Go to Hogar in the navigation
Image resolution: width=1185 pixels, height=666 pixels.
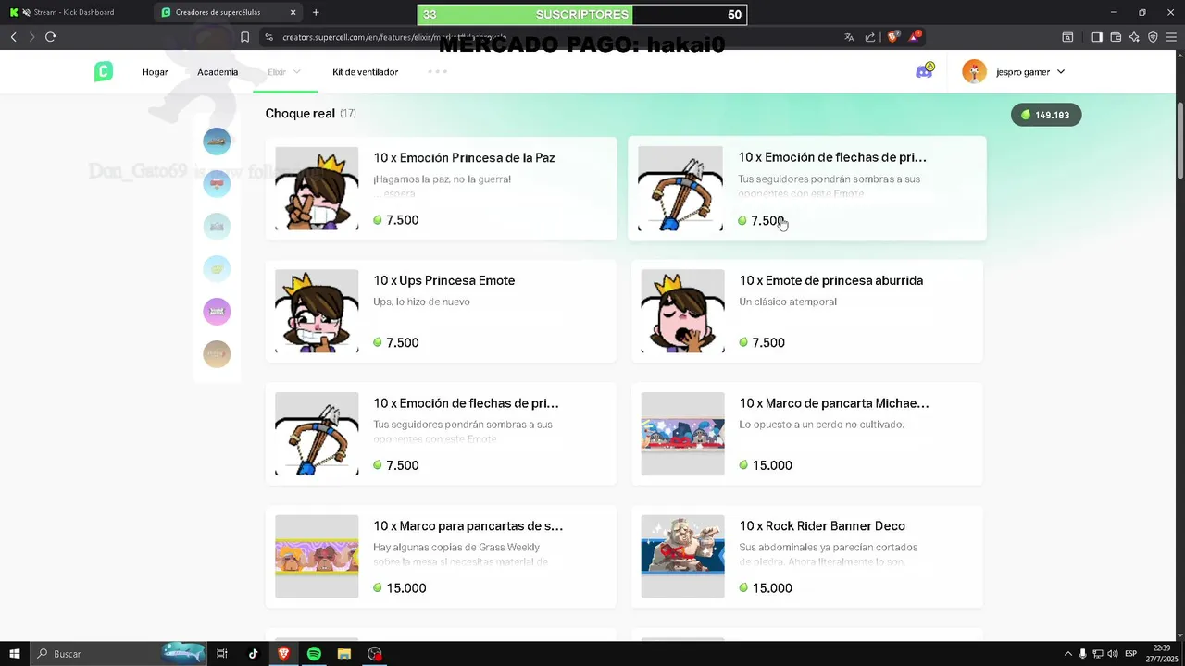[155, 71]
